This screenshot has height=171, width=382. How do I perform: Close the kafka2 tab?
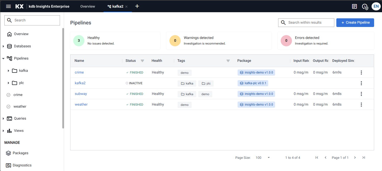pos(127,7)
